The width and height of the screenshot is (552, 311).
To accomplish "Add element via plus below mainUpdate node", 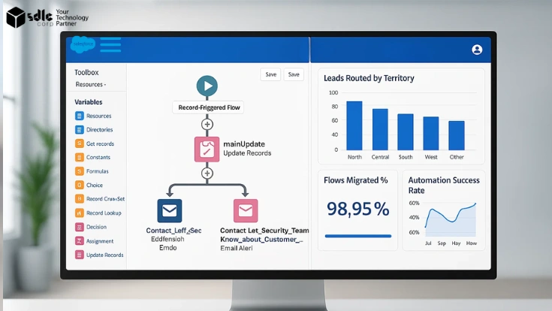I will [207, 173].
